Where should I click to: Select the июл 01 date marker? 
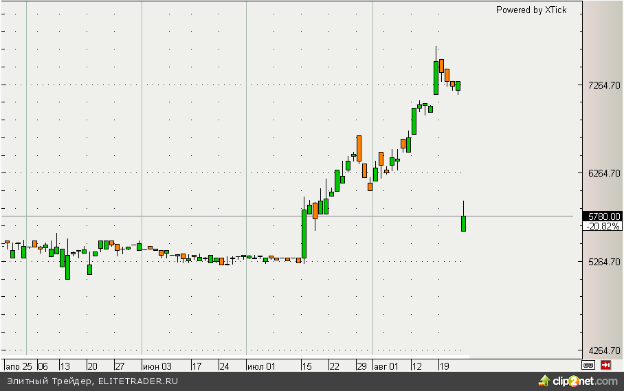click(x=262, y=366)
